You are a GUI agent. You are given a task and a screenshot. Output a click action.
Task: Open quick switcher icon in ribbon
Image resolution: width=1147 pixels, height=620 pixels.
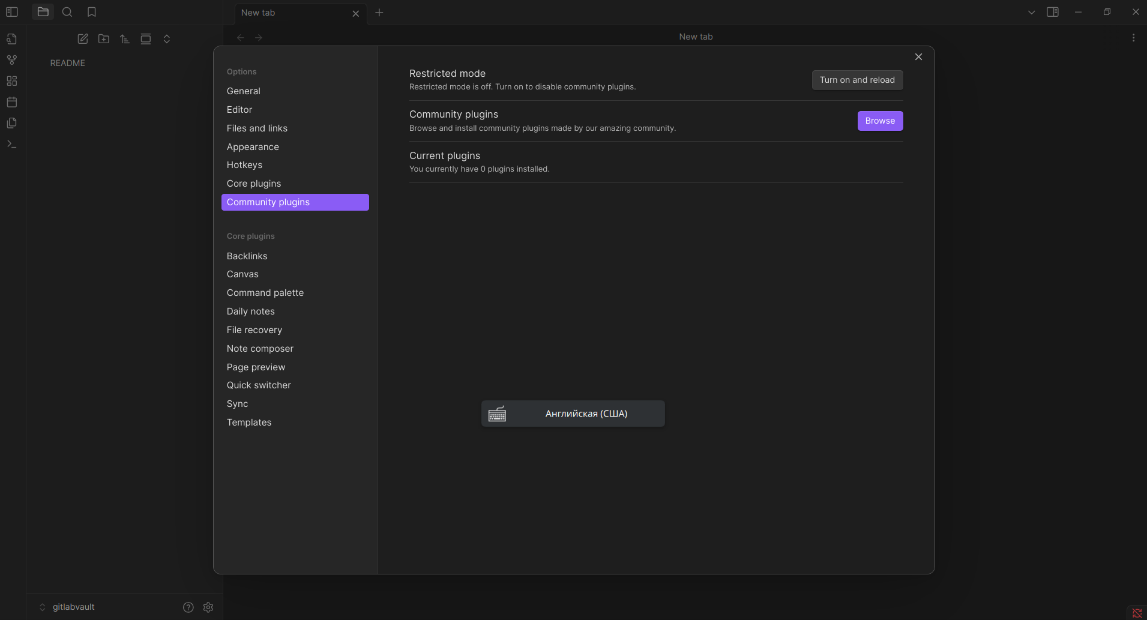[12, 39]
